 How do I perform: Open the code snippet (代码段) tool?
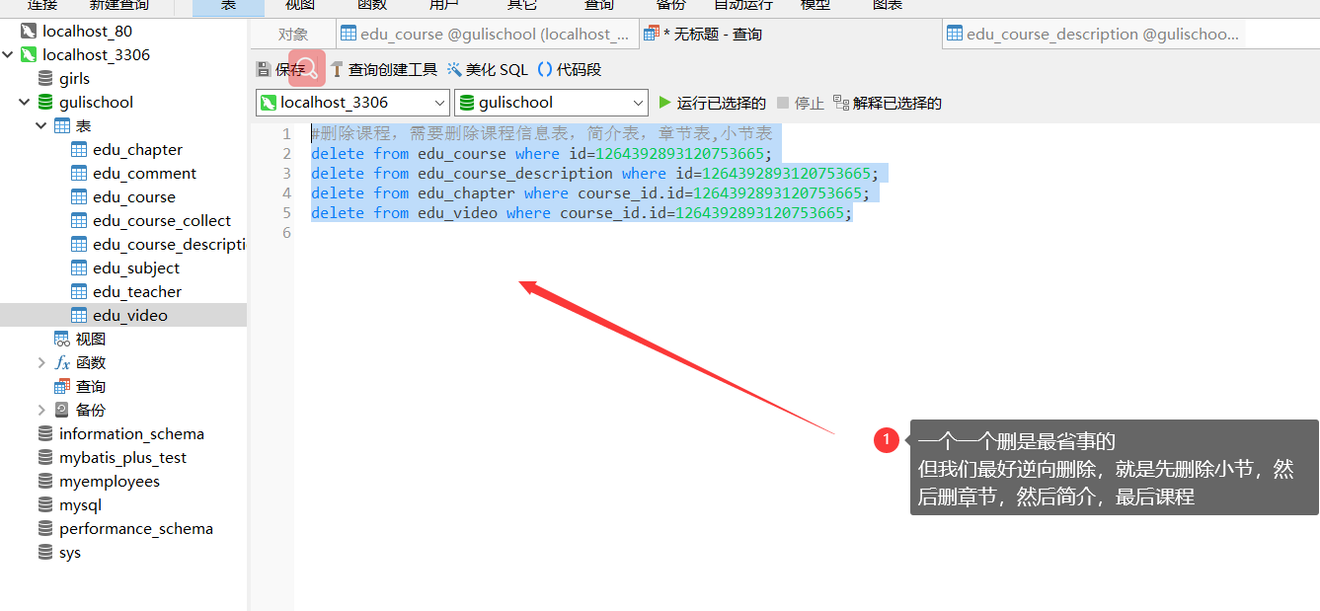click(x=570, y=69)
